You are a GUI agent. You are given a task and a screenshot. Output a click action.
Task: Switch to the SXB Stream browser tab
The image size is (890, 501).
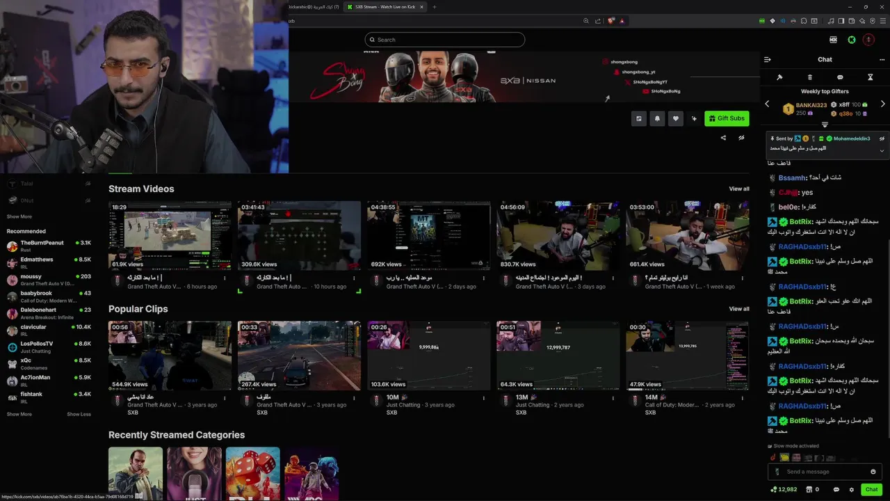click(385, 7)
